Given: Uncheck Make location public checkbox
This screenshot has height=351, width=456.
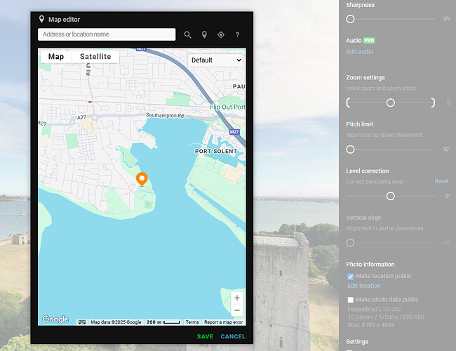Looking at the screenshot, I should pos(351,277).
